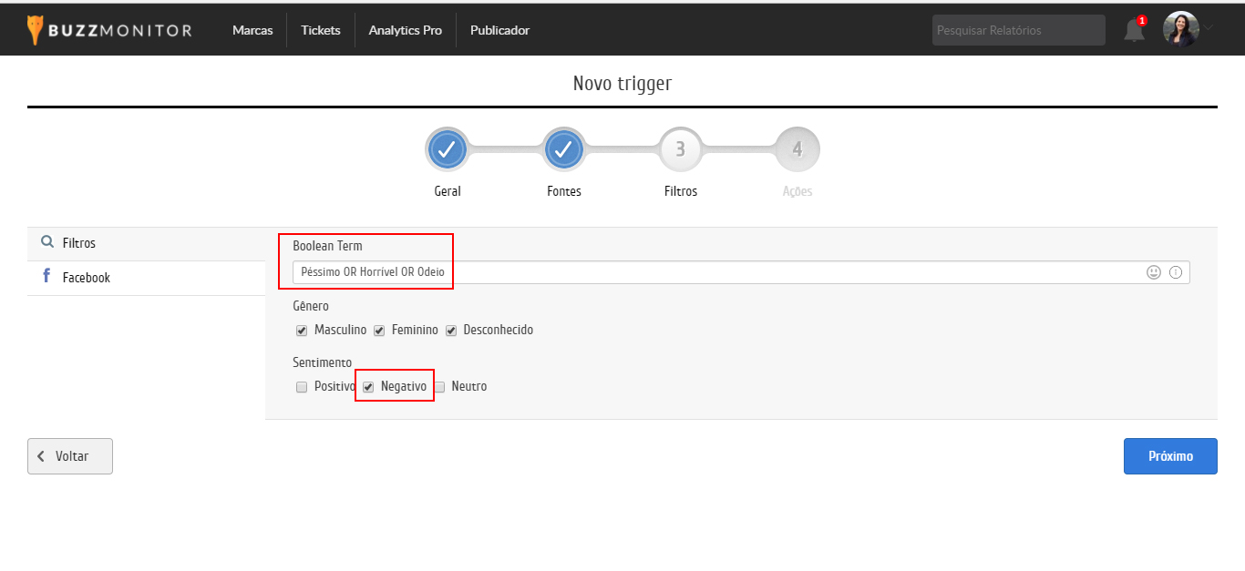Screen dimensions: 1245x571
Task: Open the Analytics Pro menu
Action: [x=405, y=30]
